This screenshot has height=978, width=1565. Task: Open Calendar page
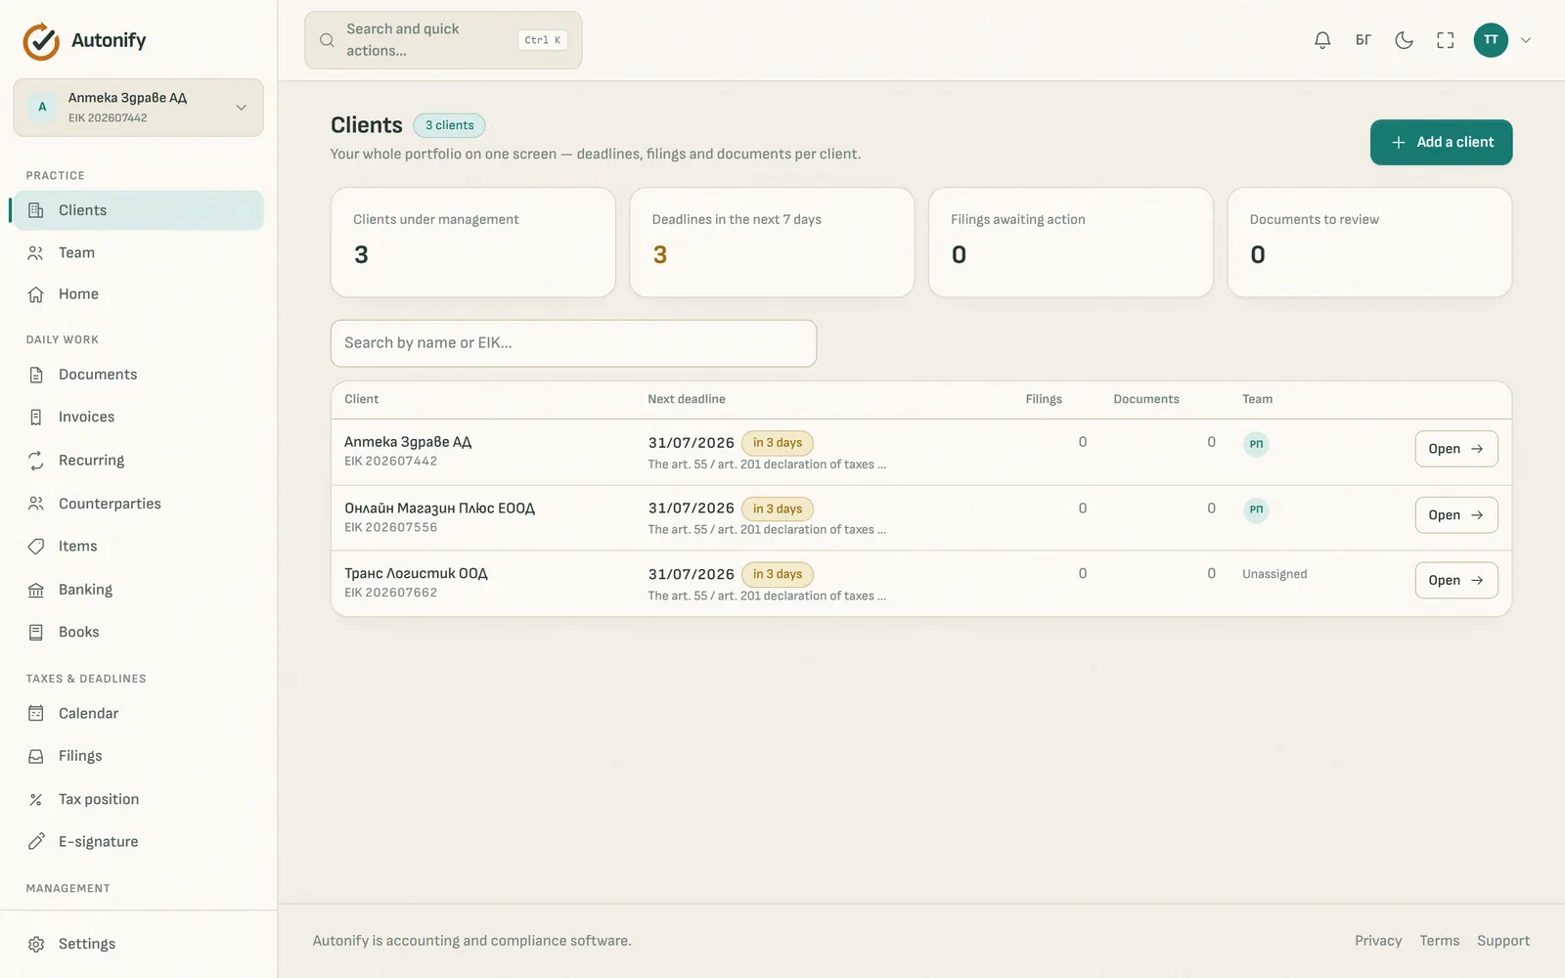(x=138, y=713)
